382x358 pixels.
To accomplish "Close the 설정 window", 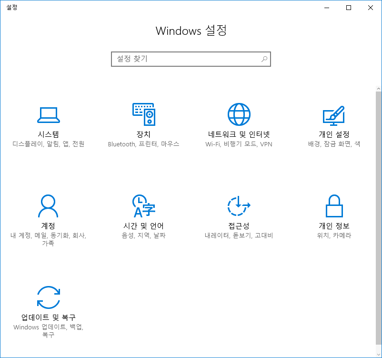I will (371, 8).
